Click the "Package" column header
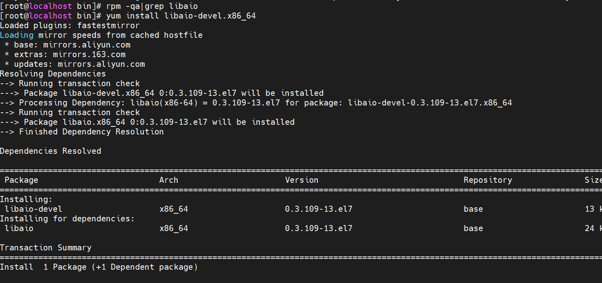This screenshot has height=283, width=602. coord(21,180)
